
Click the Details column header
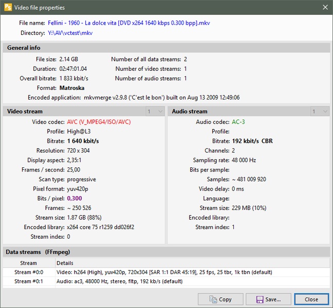coord(65,263)
